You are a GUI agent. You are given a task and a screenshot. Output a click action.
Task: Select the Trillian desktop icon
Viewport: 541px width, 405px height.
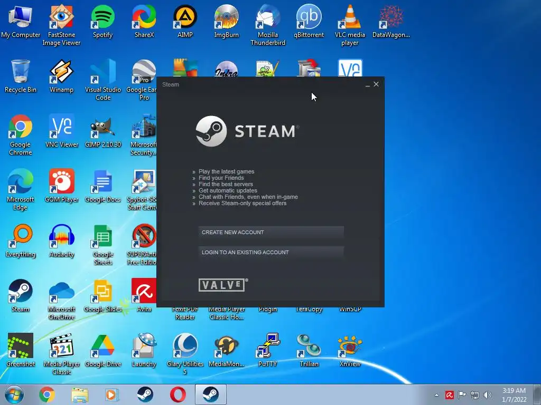(309, 350)
